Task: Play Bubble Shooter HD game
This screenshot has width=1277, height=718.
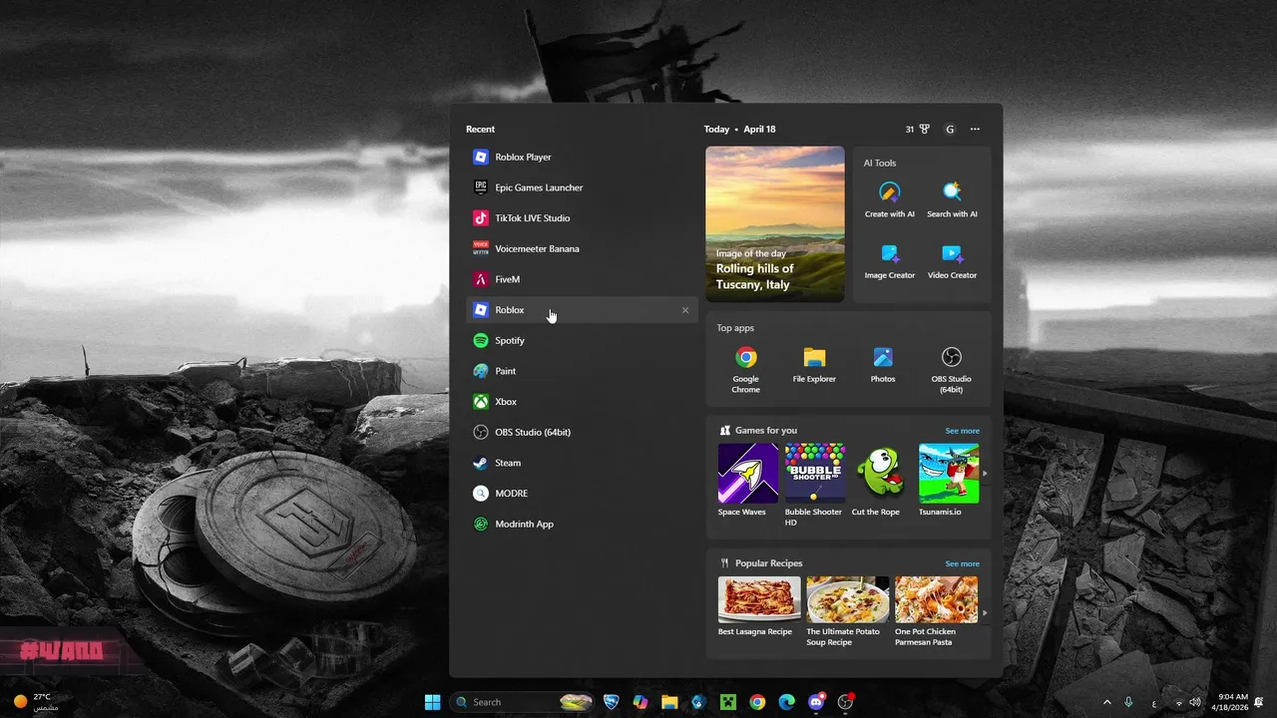Action: pos(814,486)
